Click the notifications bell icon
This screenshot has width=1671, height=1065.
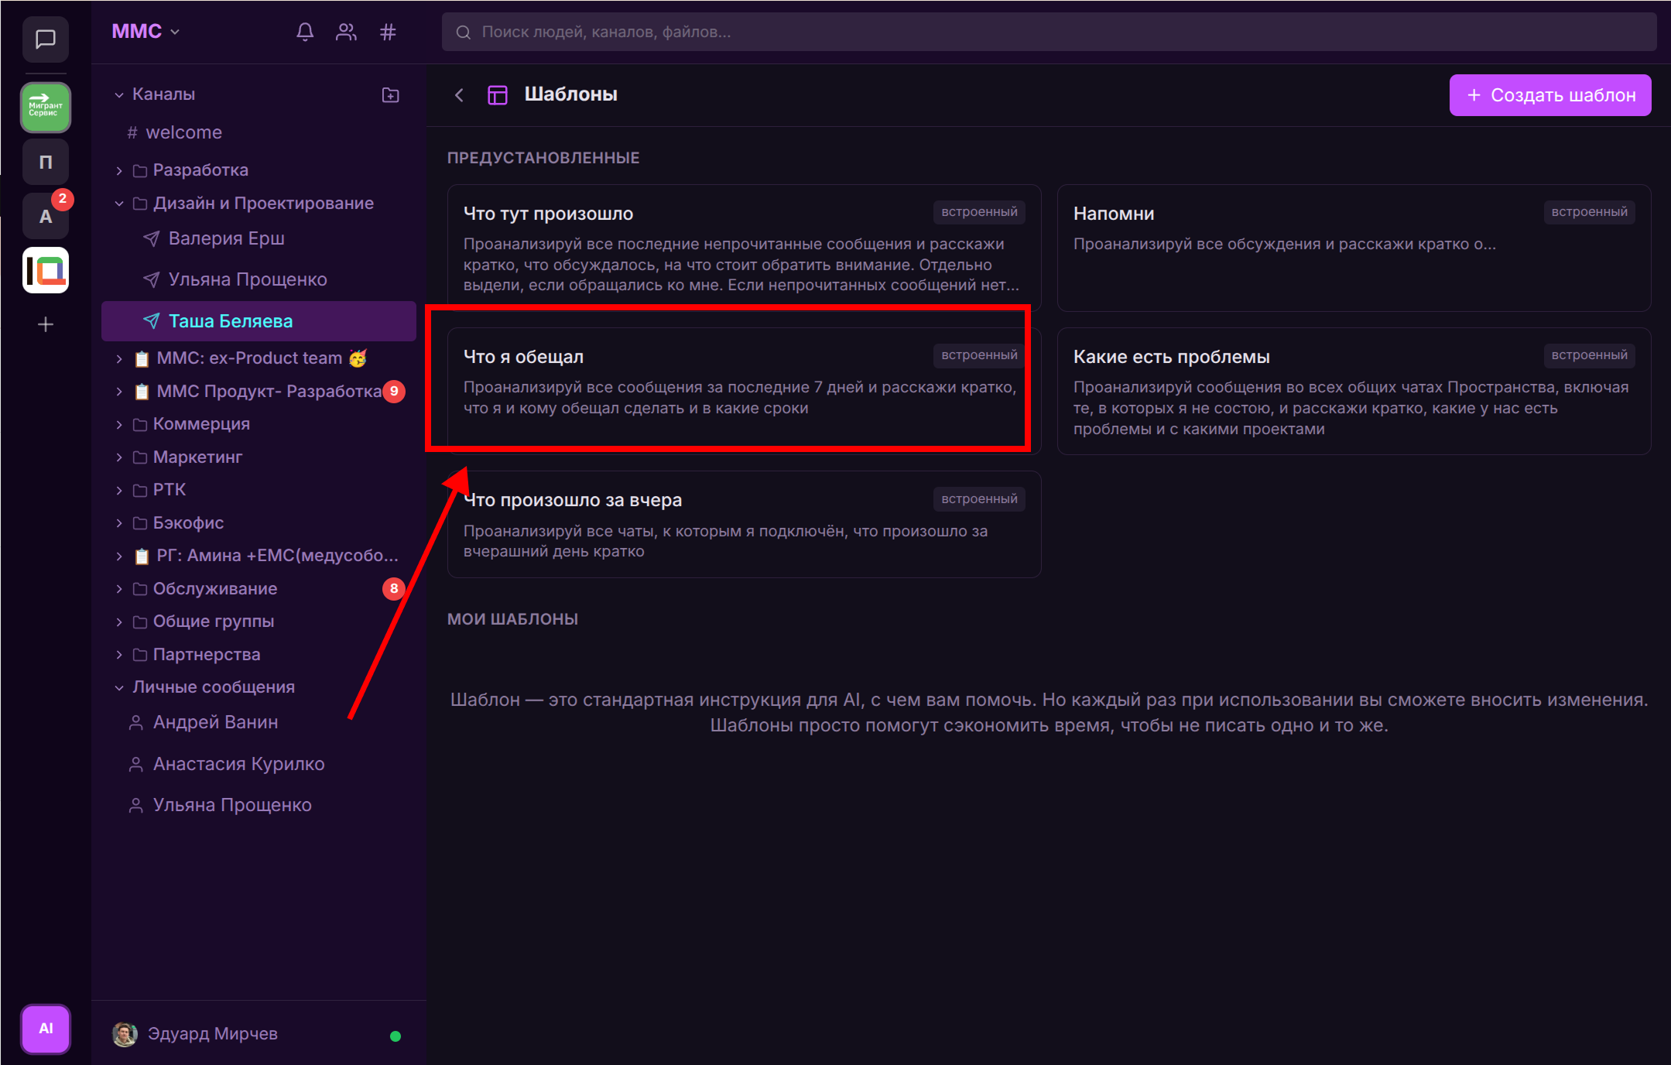point(305,32)
